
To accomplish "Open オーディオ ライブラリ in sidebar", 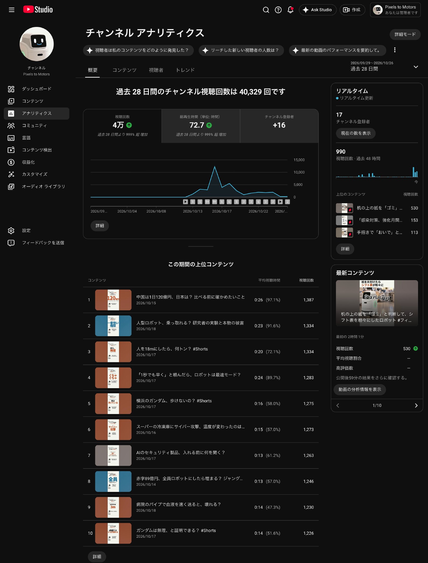I will pos(36,186).
